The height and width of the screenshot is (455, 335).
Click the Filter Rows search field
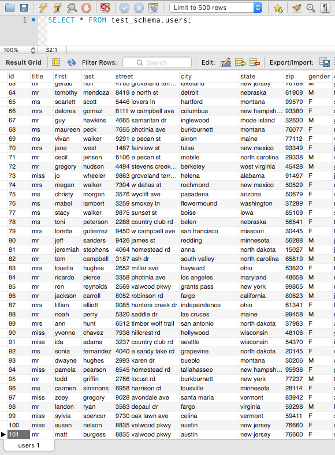[157, 62]
